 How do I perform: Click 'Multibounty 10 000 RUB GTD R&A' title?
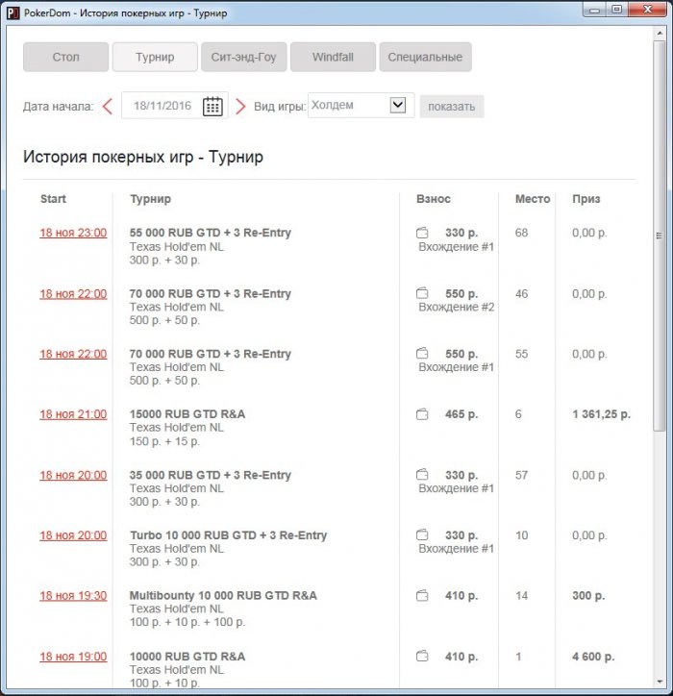coord(223,596)
